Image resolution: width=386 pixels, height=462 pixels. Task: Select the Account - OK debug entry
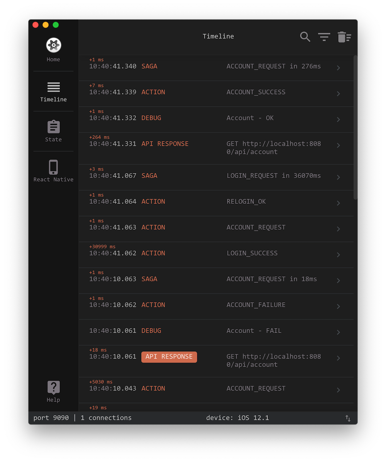click(250, 118)
